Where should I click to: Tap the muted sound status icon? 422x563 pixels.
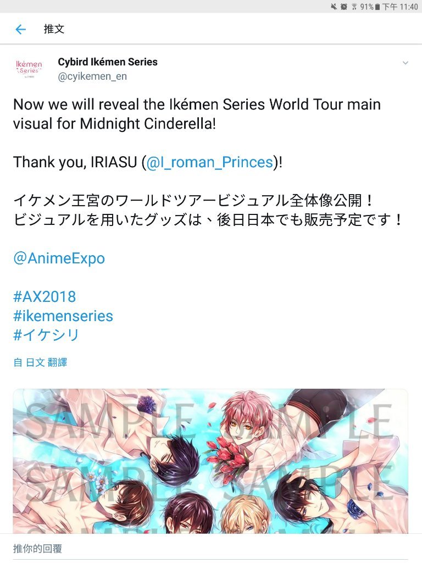click(334, 7)
